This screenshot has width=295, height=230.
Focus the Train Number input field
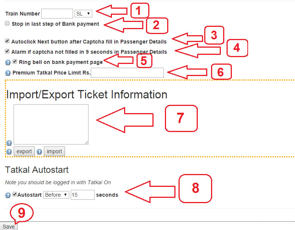[x=57, y=14]
